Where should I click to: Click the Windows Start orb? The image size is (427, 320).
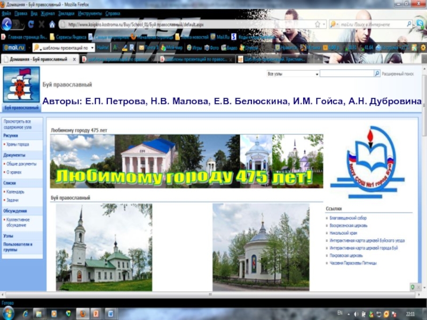(9, 313)
